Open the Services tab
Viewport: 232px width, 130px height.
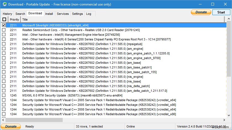63,14
